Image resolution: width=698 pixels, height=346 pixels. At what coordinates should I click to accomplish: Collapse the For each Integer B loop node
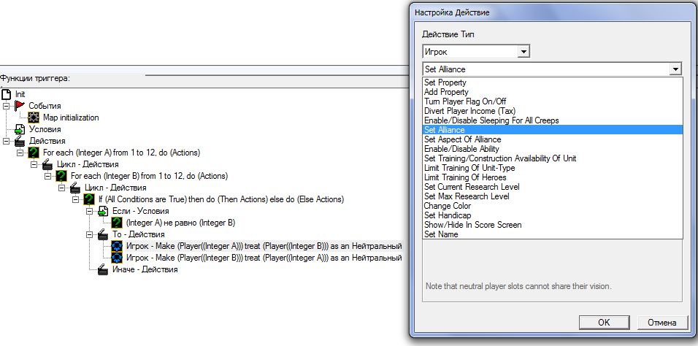pos(47,176)
